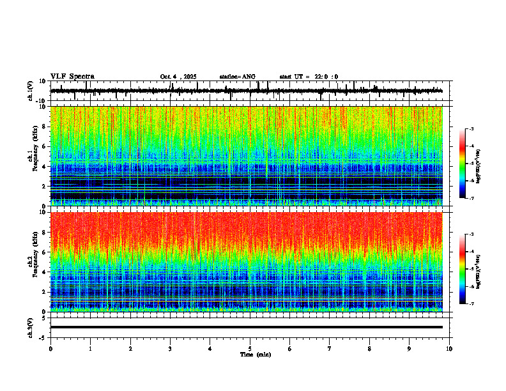Viewport: 506px width, 391px height.
Task: Click the time axis tick label "0"
Action: point(50,349)
